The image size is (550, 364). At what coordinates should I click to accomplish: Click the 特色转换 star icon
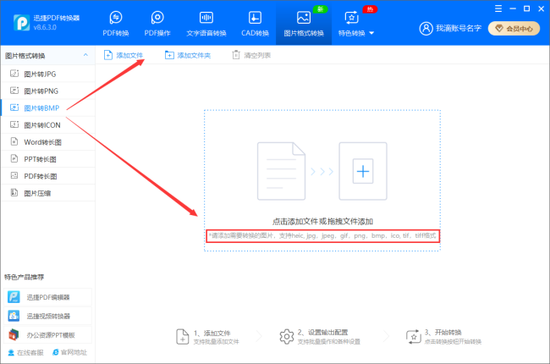tap(351, 17)
